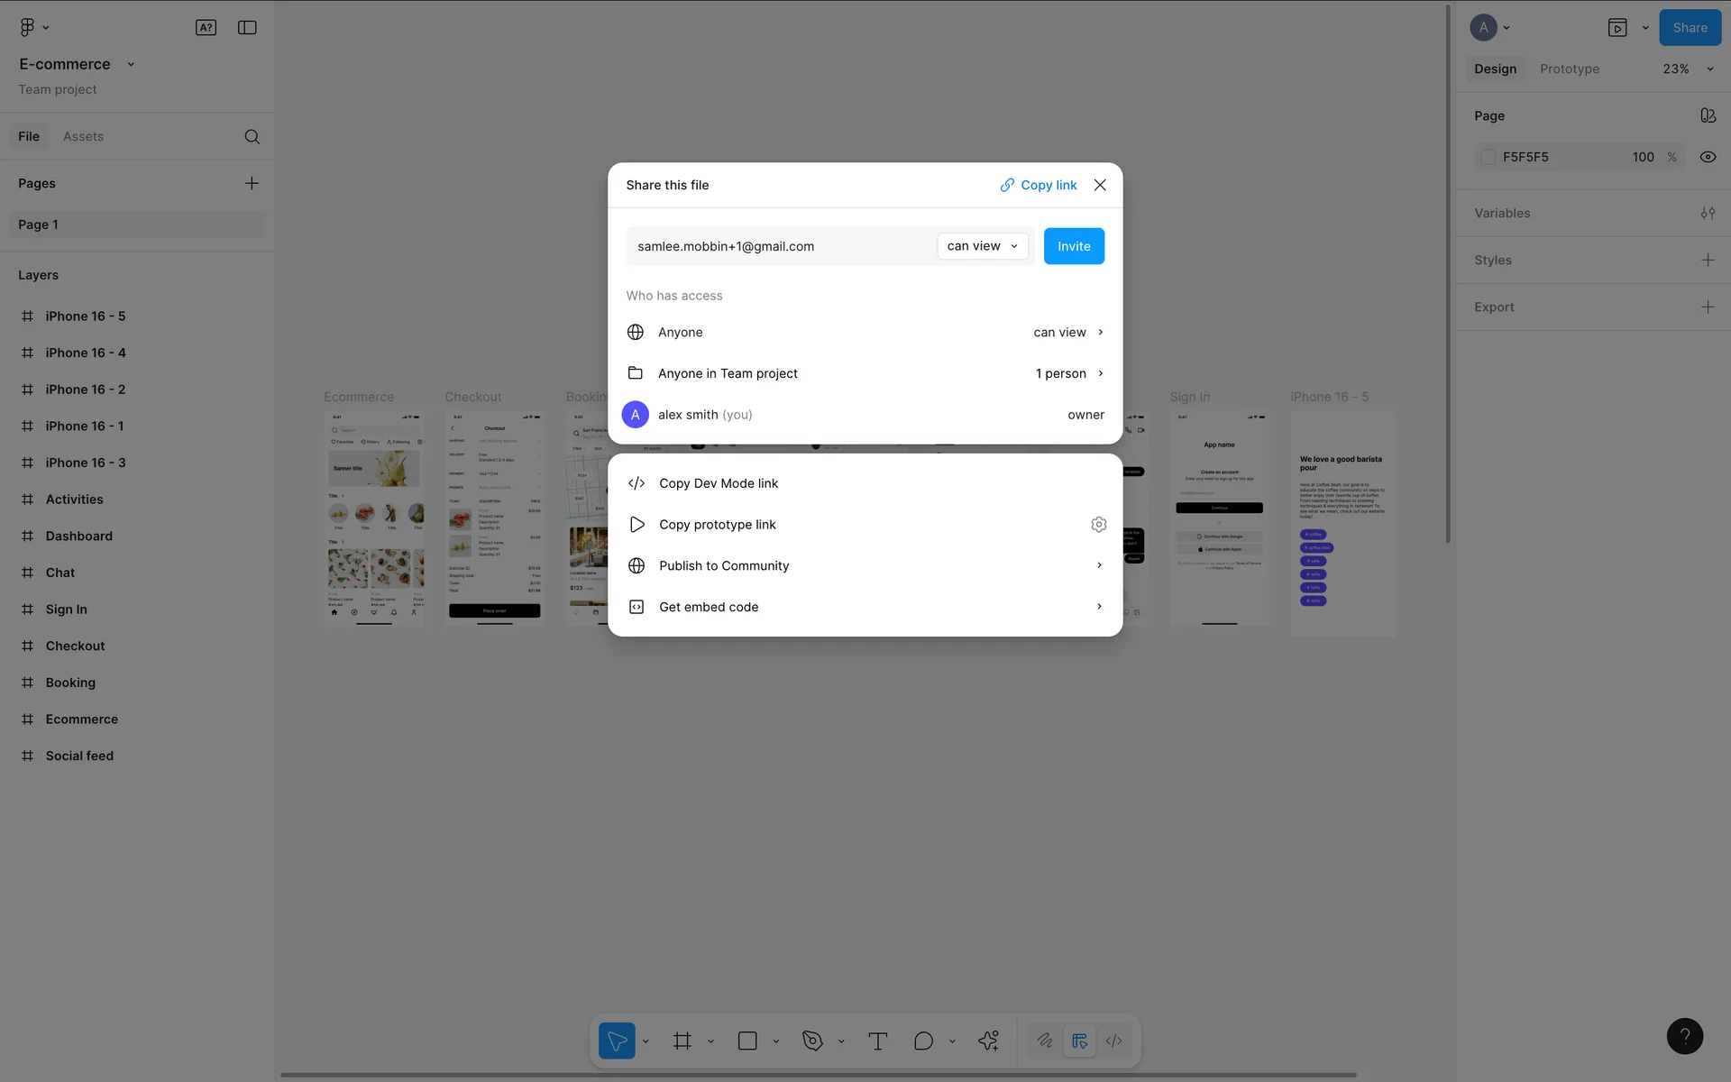Click the Invite button
Screen dimensions: 1731x1082
[x=1073, y=246]
